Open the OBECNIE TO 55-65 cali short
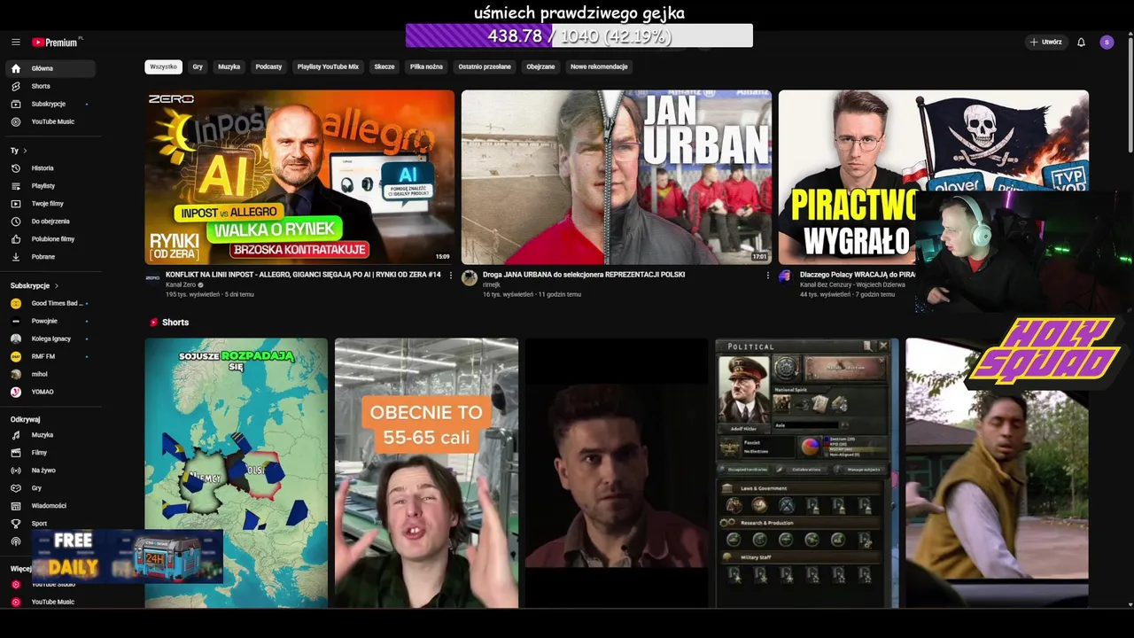This screenshot has height=638, width=1134. tap(426, 473)
